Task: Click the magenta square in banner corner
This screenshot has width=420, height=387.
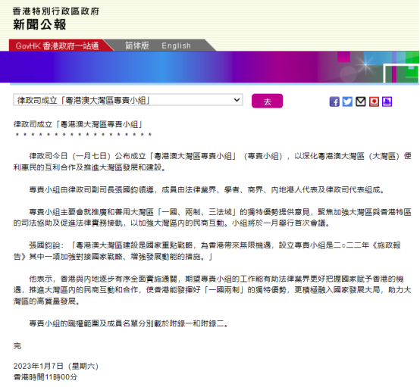Action: pos(343,57)
